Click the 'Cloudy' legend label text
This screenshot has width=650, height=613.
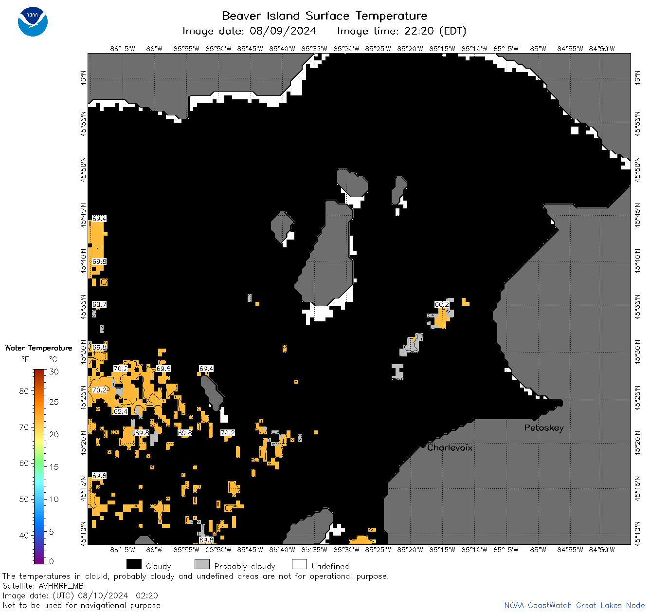click(159, 566)
